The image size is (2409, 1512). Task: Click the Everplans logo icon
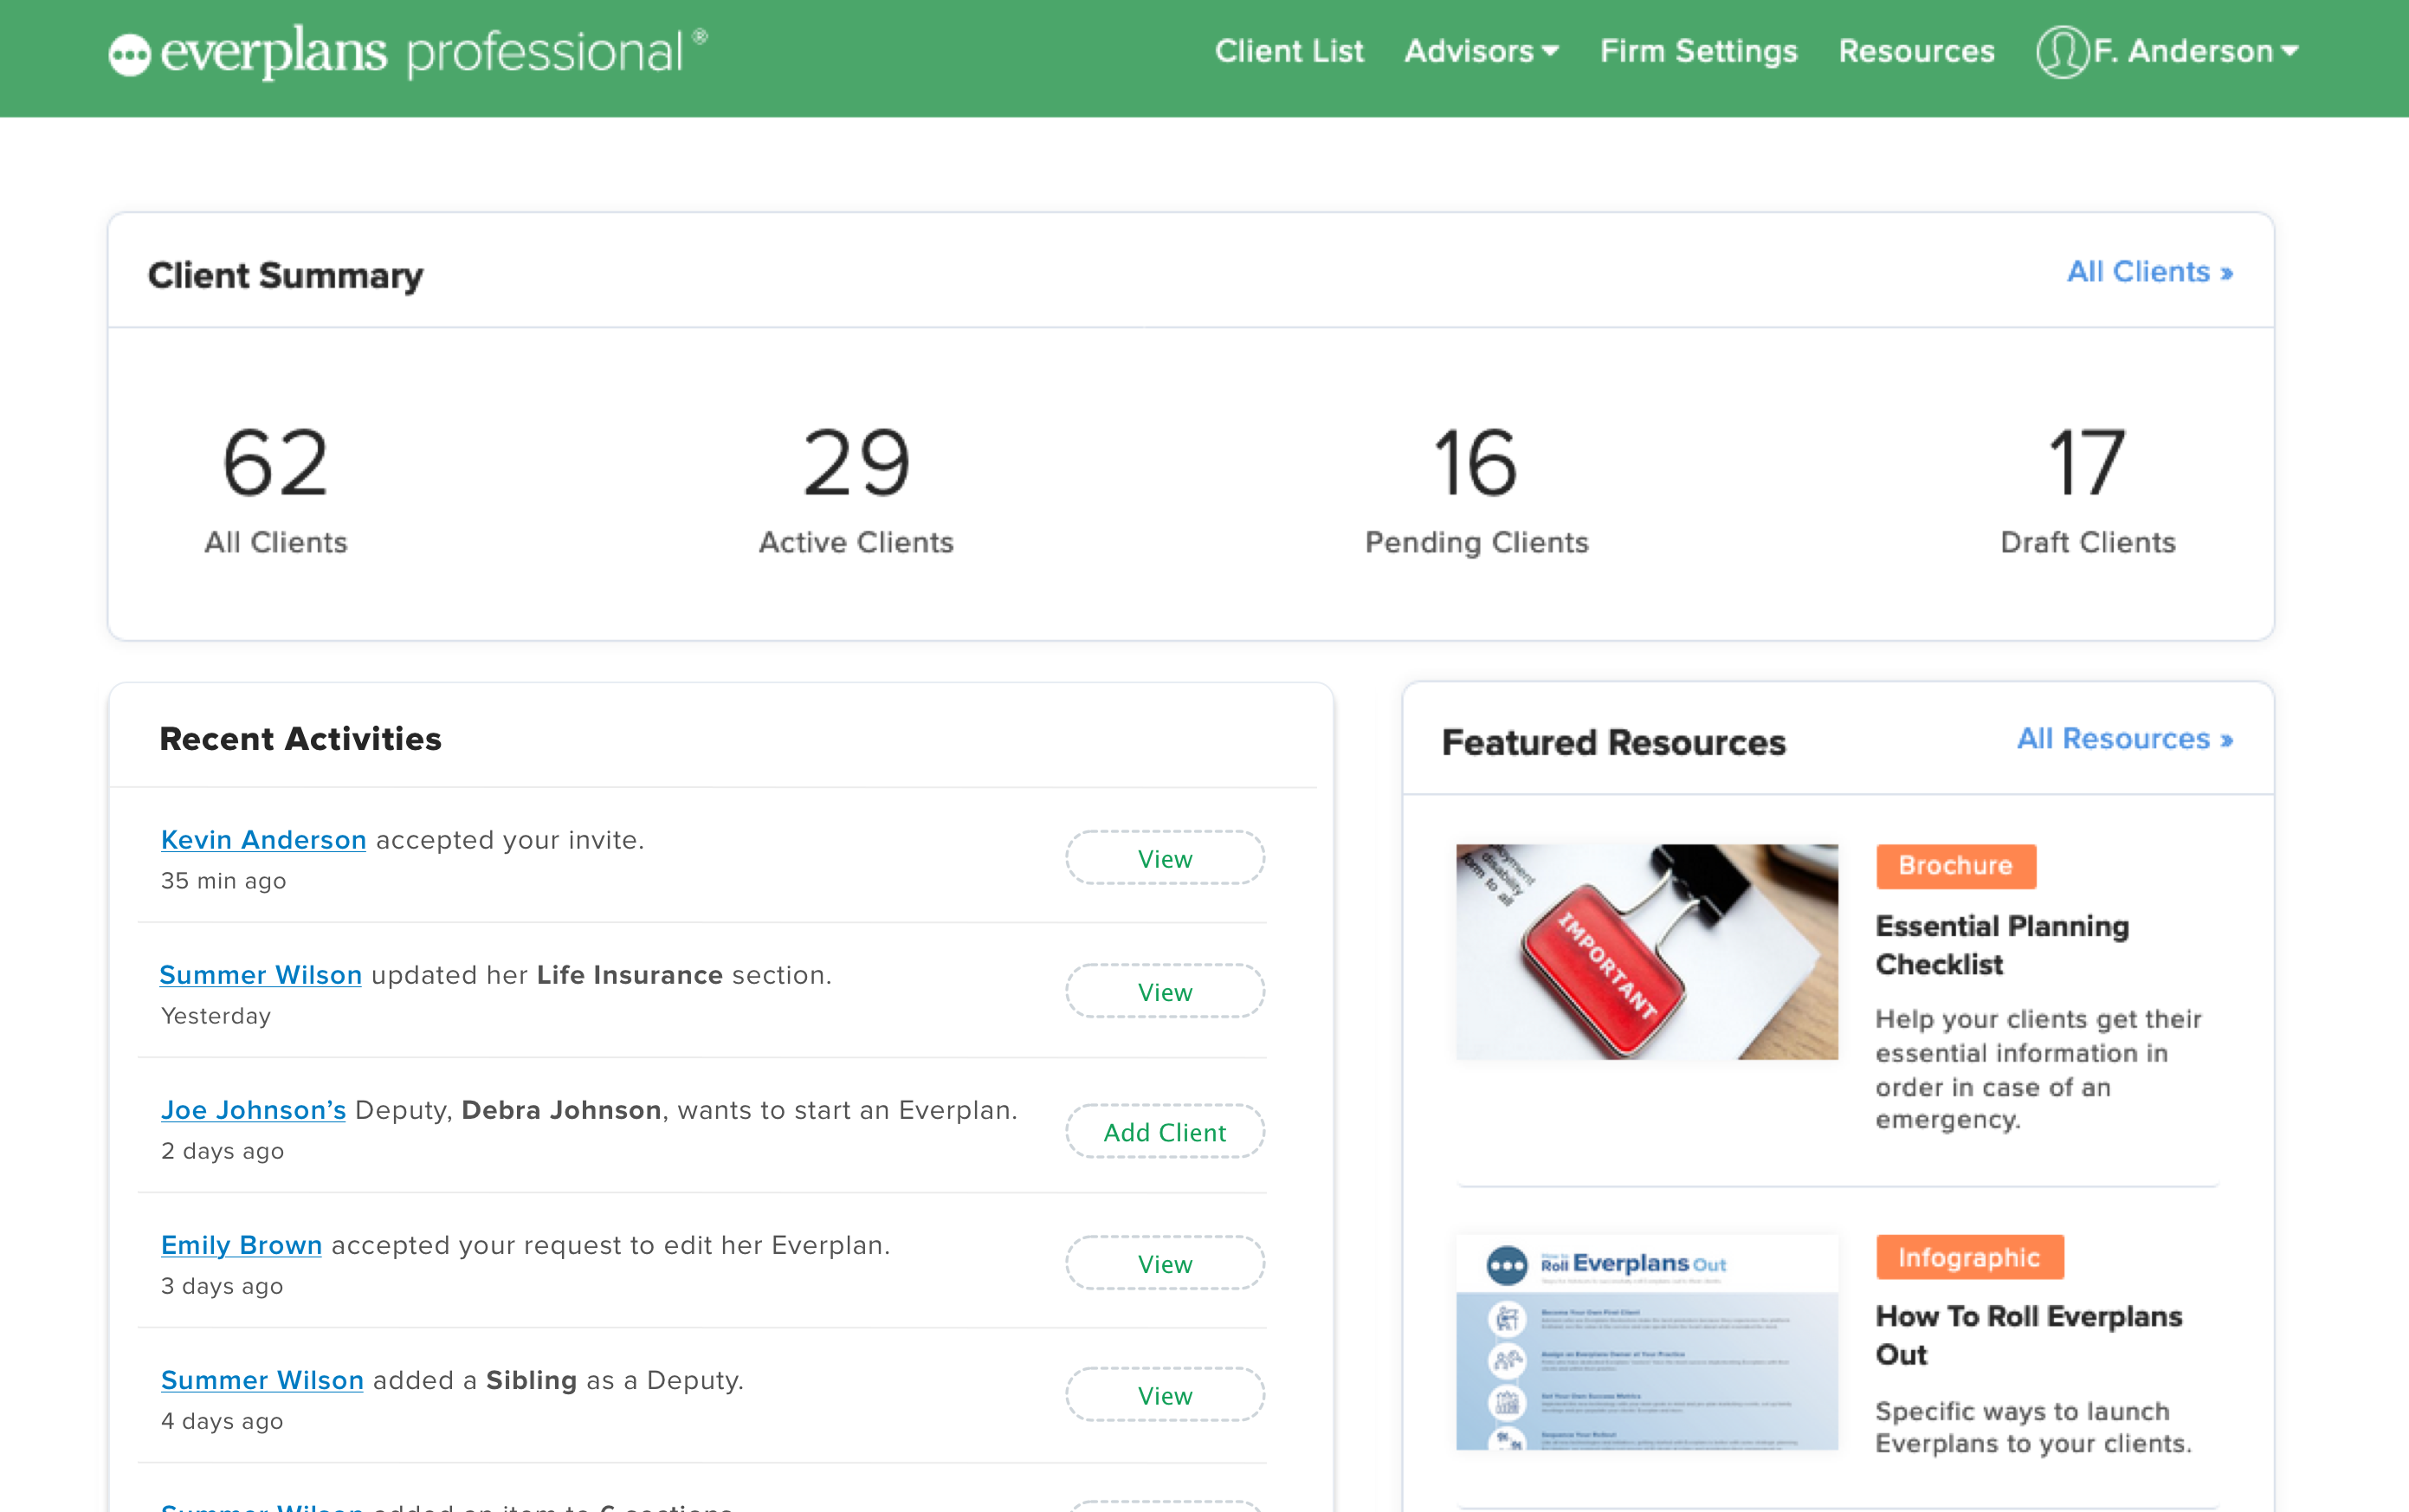point(130,54)
